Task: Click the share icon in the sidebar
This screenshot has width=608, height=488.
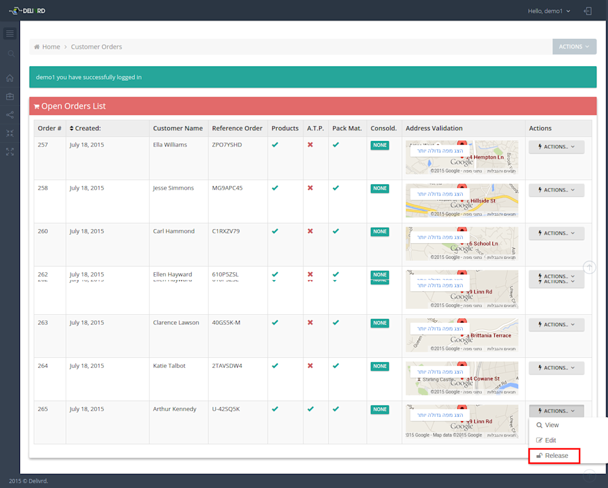Action: pyautogui.click(x=9, y=115)
